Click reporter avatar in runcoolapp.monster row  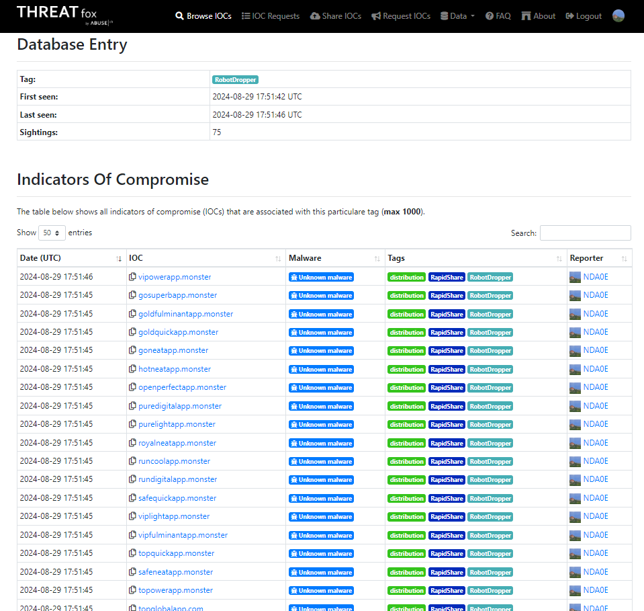point(575,461)
